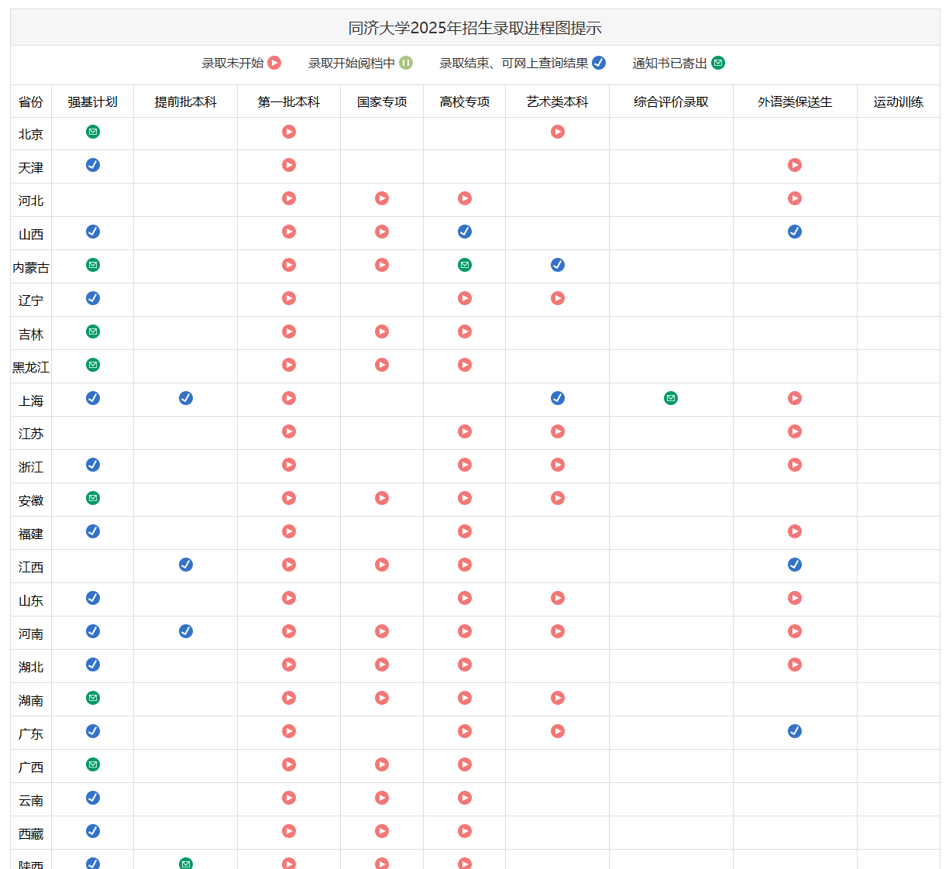Open 江西 提前批本科 blue check icon
This screenshot has width=949, height=869.
tap(186, 565)
